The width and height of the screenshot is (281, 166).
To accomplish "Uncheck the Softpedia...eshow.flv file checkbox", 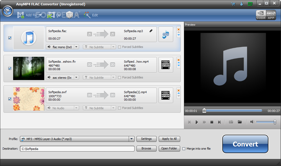I will pyautogui.click(x=10, y=68).
